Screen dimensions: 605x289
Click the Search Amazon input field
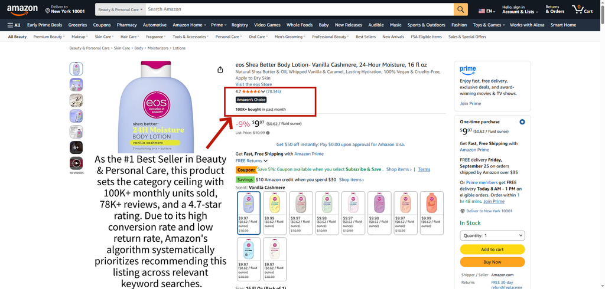pos(300,9)
